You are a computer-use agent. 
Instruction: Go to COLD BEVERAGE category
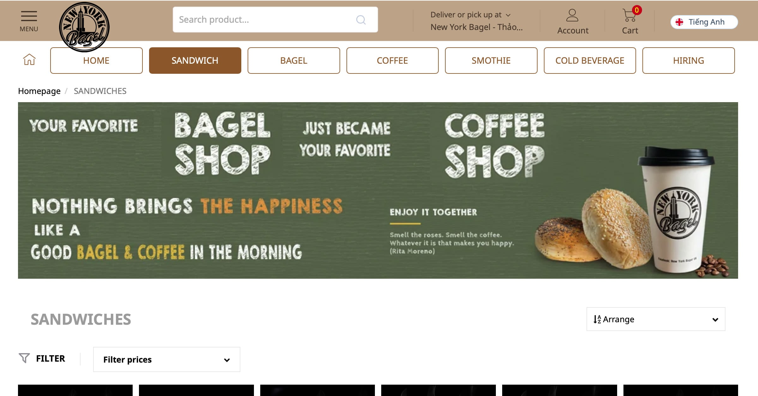click(x=589, y=61)
